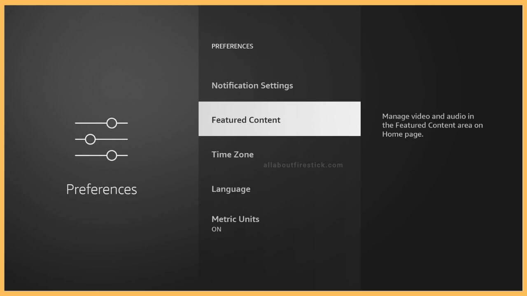This screenshot has height=296, width=527.
Task: Click the bottom slider circle
Action: pyautogui.click(x=112, y=155)
